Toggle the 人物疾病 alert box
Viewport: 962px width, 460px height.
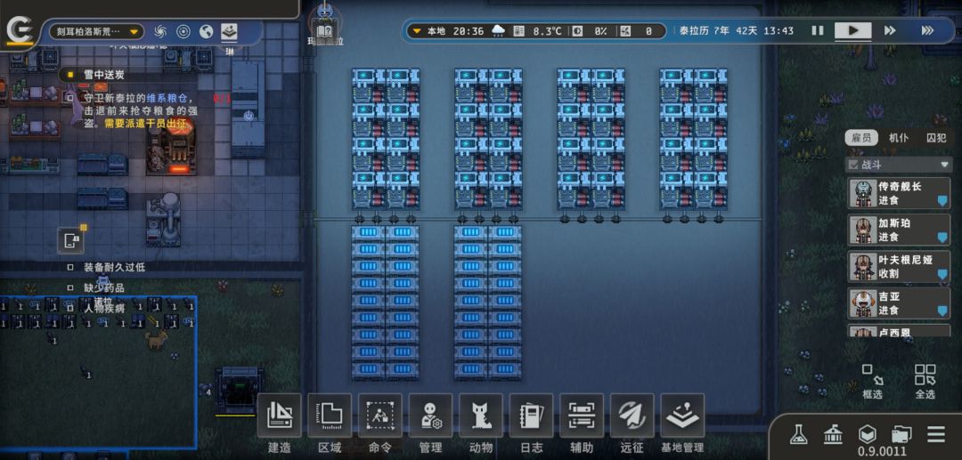point(70,308)
